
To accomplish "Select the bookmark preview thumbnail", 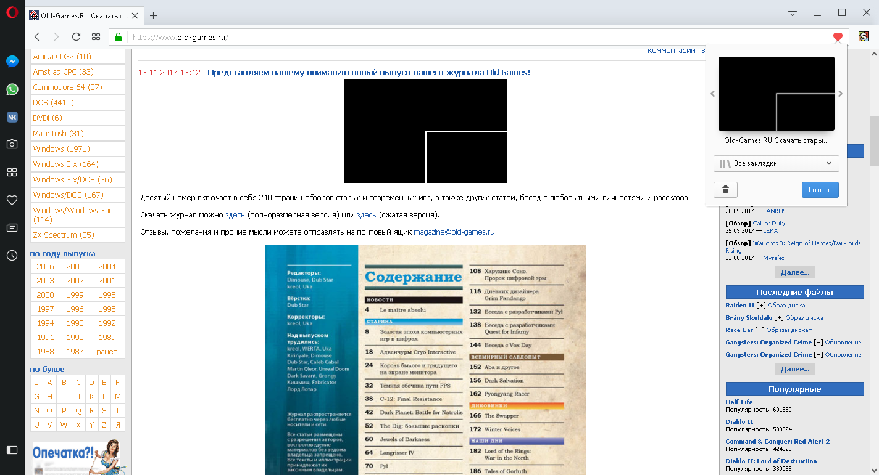I will click(x=777, y=94).
